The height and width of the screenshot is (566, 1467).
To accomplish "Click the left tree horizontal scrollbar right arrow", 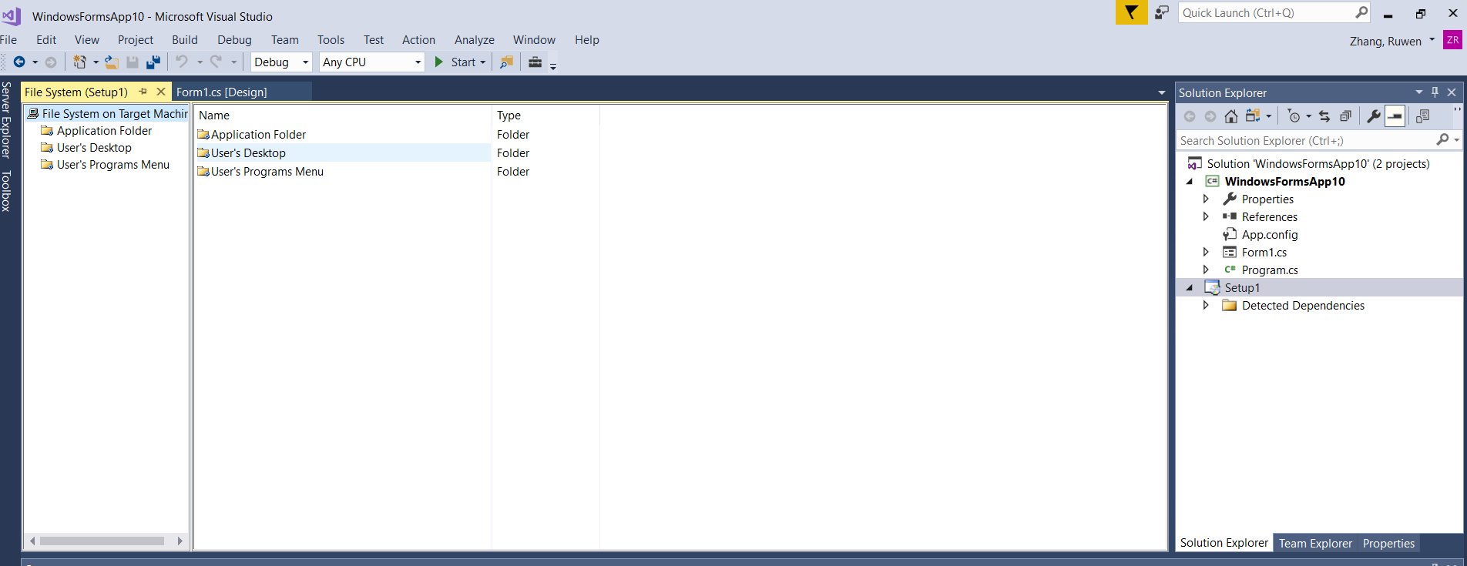I will click(180, 541).
